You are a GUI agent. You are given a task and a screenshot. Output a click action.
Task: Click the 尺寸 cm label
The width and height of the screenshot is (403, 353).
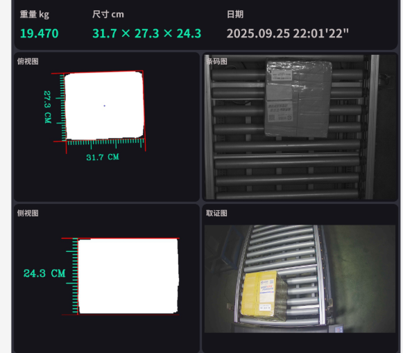click(108, 15)
